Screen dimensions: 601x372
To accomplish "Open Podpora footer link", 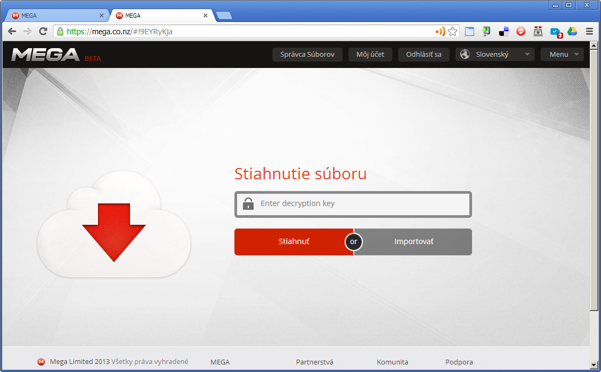I will tap(459, 362).
